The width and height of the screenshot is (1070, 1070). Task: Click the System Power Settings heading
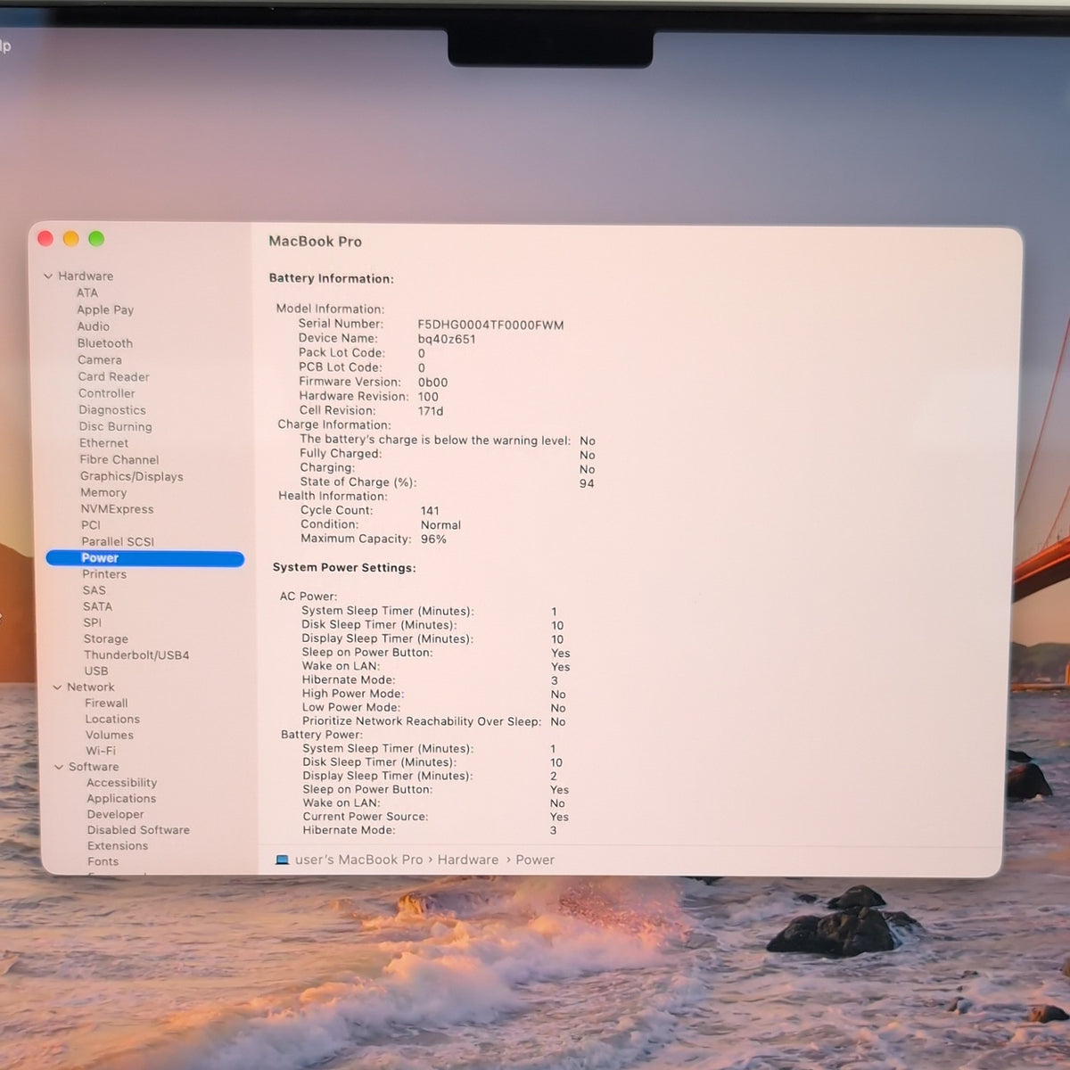(344, 568)
